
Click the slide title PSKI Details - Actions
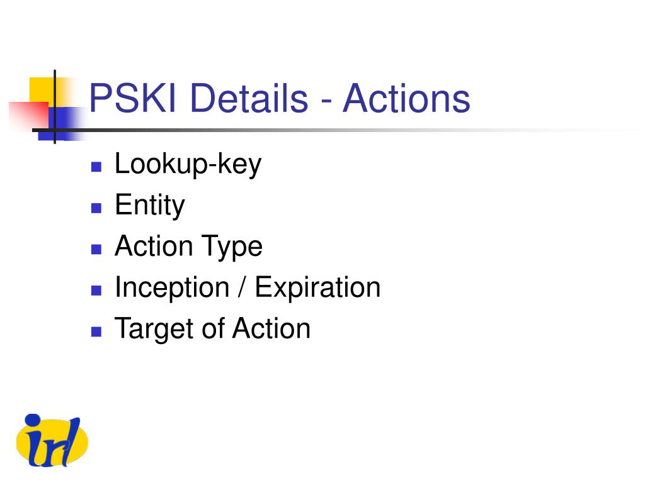point(279,98)
